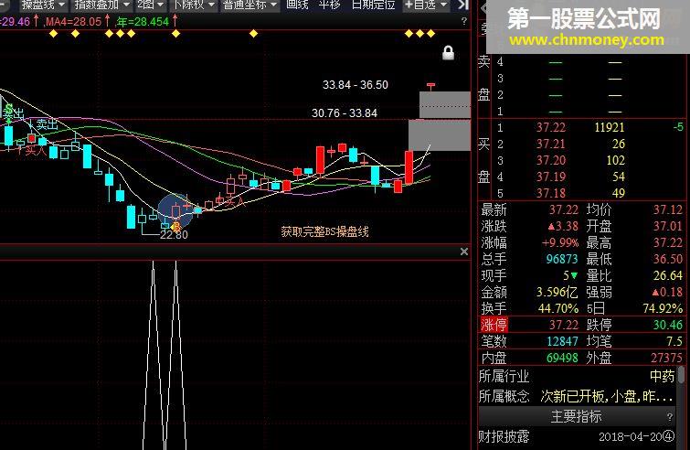Select buy level 5 price 37.18
This screenshot has width=690, height=450.
pos(551,193)
